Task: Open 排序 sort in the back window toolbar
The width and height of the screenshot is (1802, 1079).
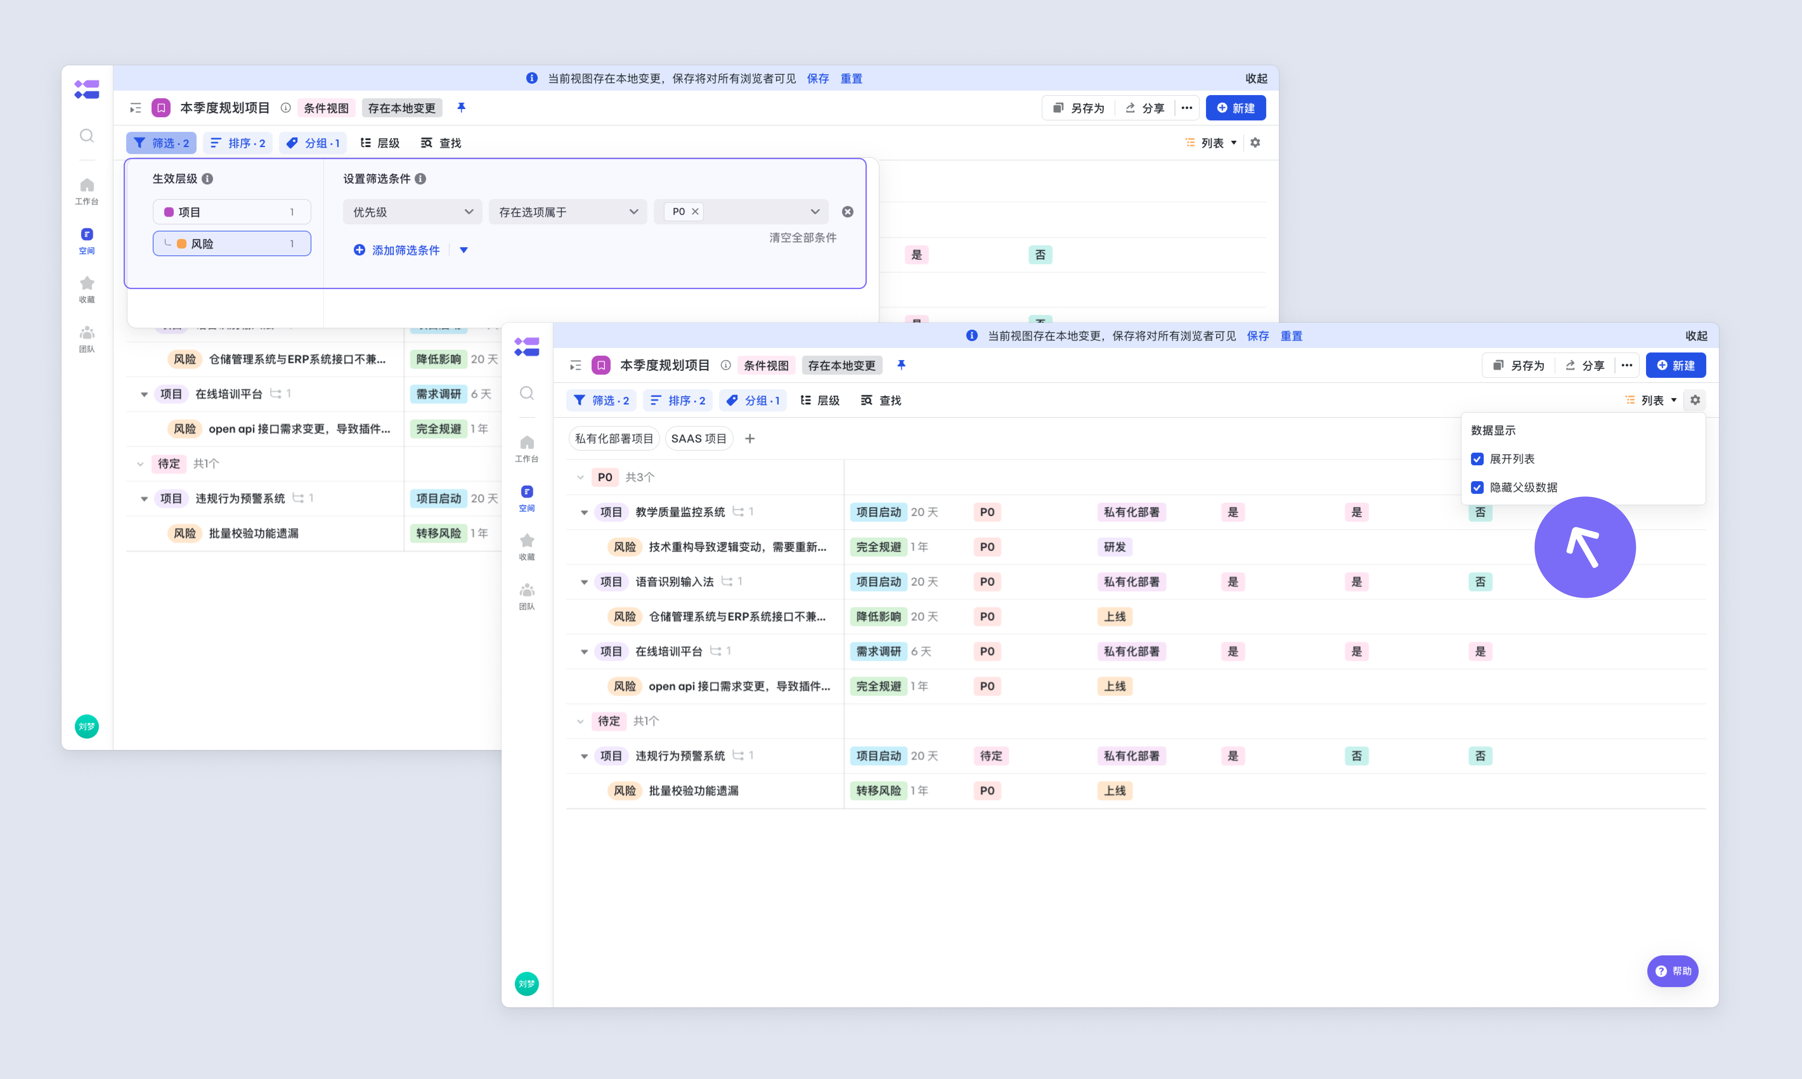Action: coord(238,143)
